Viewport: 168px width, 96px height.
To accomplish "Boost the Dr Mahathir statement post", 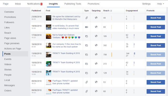I will 156,18.
